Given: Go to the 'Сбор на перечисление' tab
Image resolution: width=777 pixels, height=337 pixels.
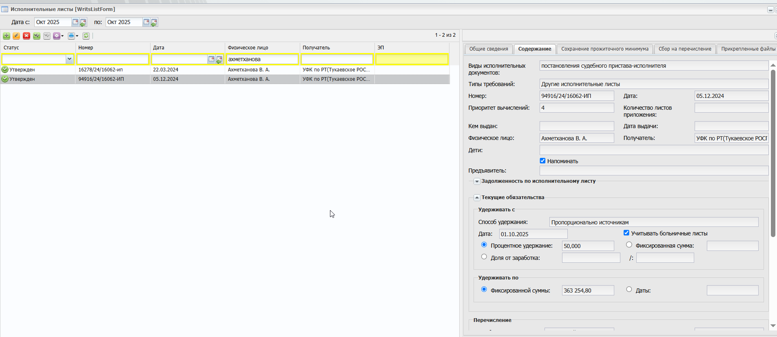Looking at the screenshot, I should (x=685, y=49).
